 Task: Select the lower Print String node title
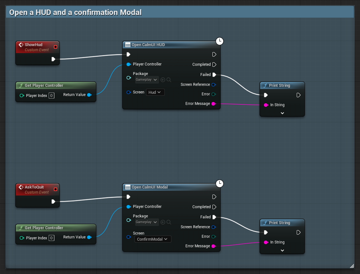click(280, 223)
